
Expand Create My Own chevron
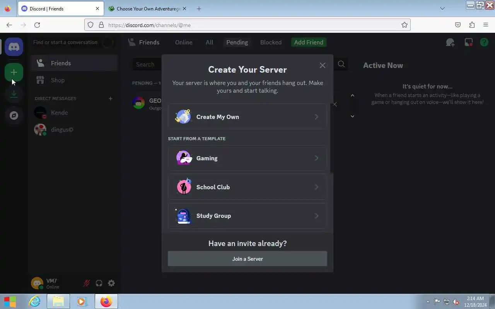pos(316,117)
